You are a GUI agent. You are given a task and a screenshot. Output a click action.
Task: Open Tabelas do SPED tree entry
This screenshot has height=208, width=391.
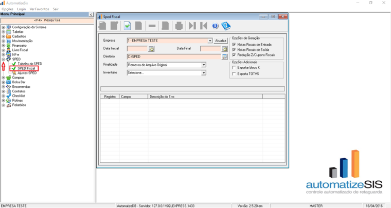pyautogui.click(x=30, y=64)
